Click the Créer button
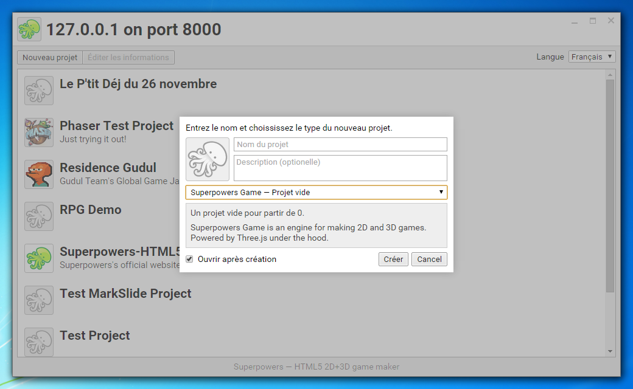 393,259
